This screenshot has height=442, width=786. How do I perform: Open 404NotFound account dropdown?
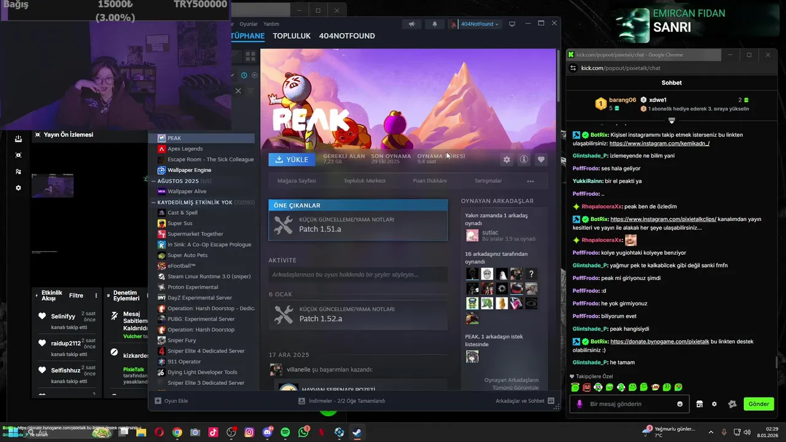476,24
